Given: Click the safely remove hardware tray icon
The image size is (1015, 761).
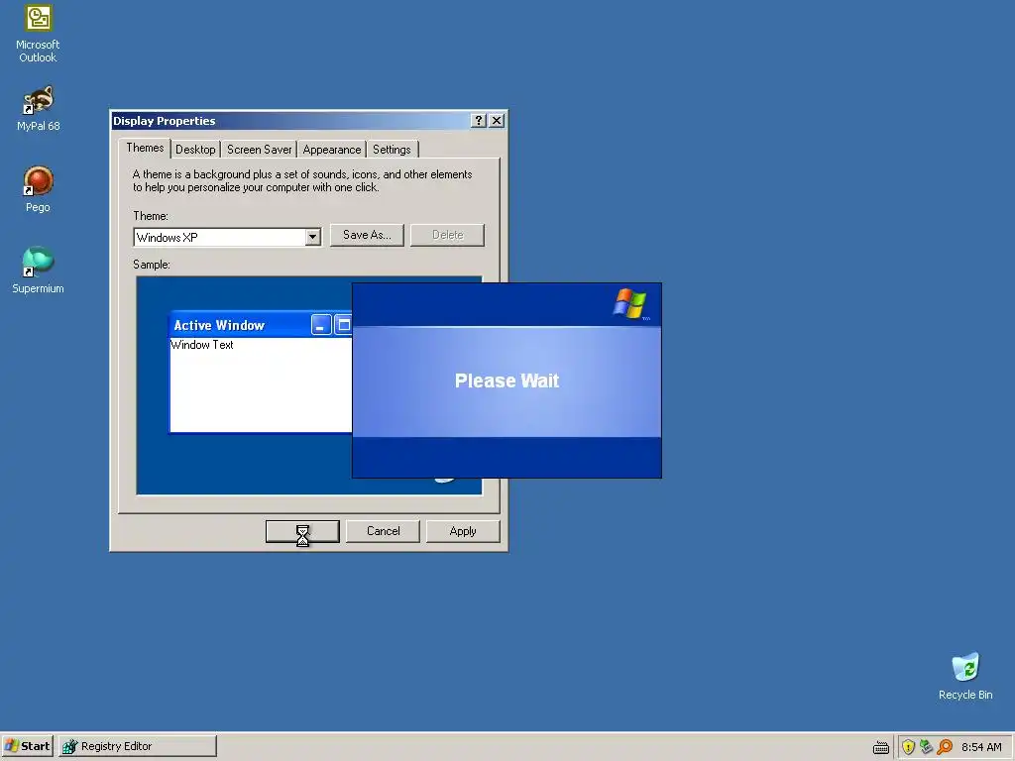Looking at the screenshot, I should [927, 747].
